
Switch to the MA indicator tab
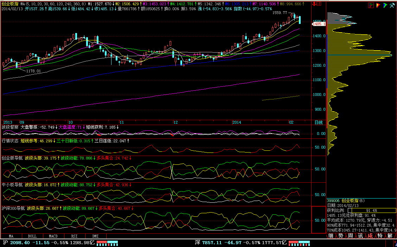(11, 236)
